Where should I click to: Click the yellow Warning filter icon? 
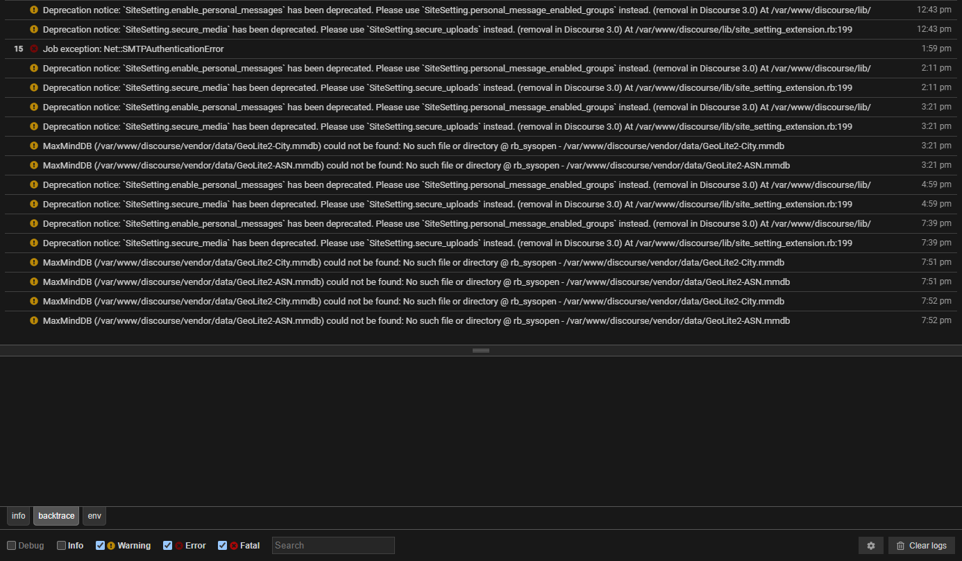[x=110, y=545]
